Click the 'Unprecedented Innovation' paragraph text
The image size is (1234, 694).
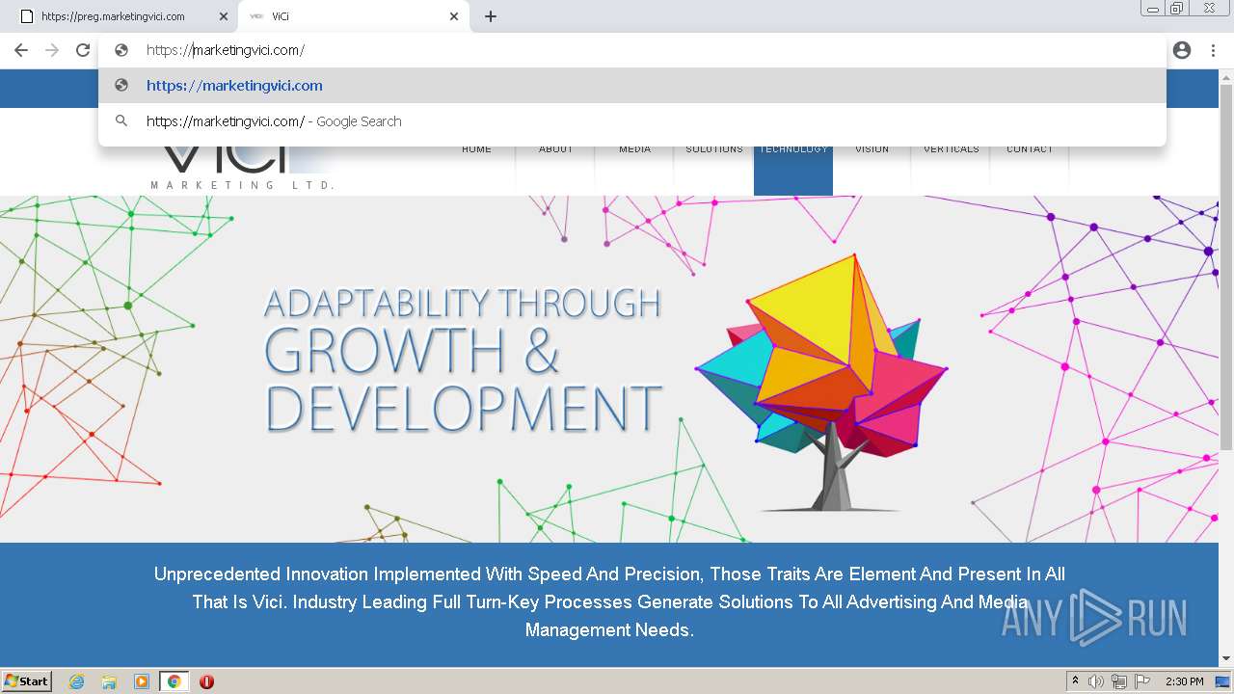tap(609, 601)
